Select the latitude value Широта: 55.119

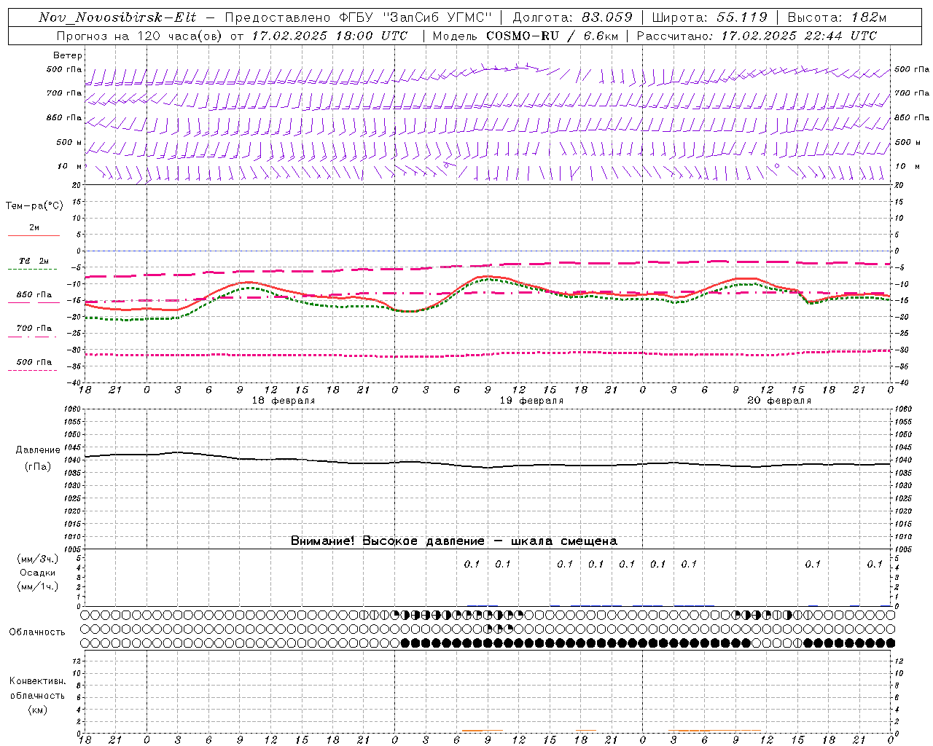coord(709,17)
